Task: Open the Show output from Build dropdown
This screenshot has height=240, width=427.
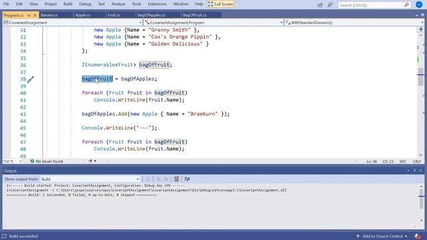Action: [x=90, y=179]
